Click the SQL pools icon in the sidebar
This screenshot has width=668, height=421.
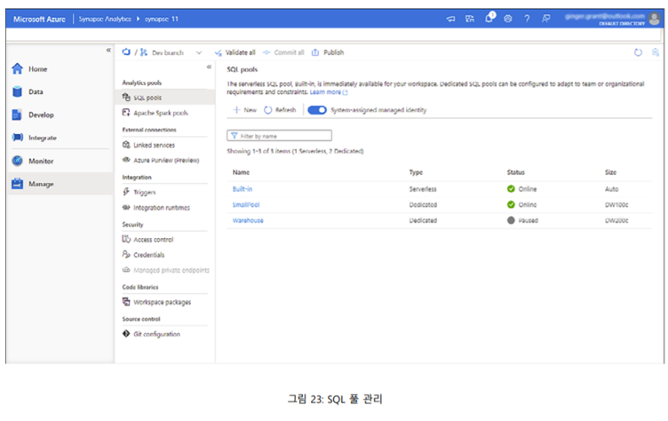pyautogui.click(x=126, y=97)
